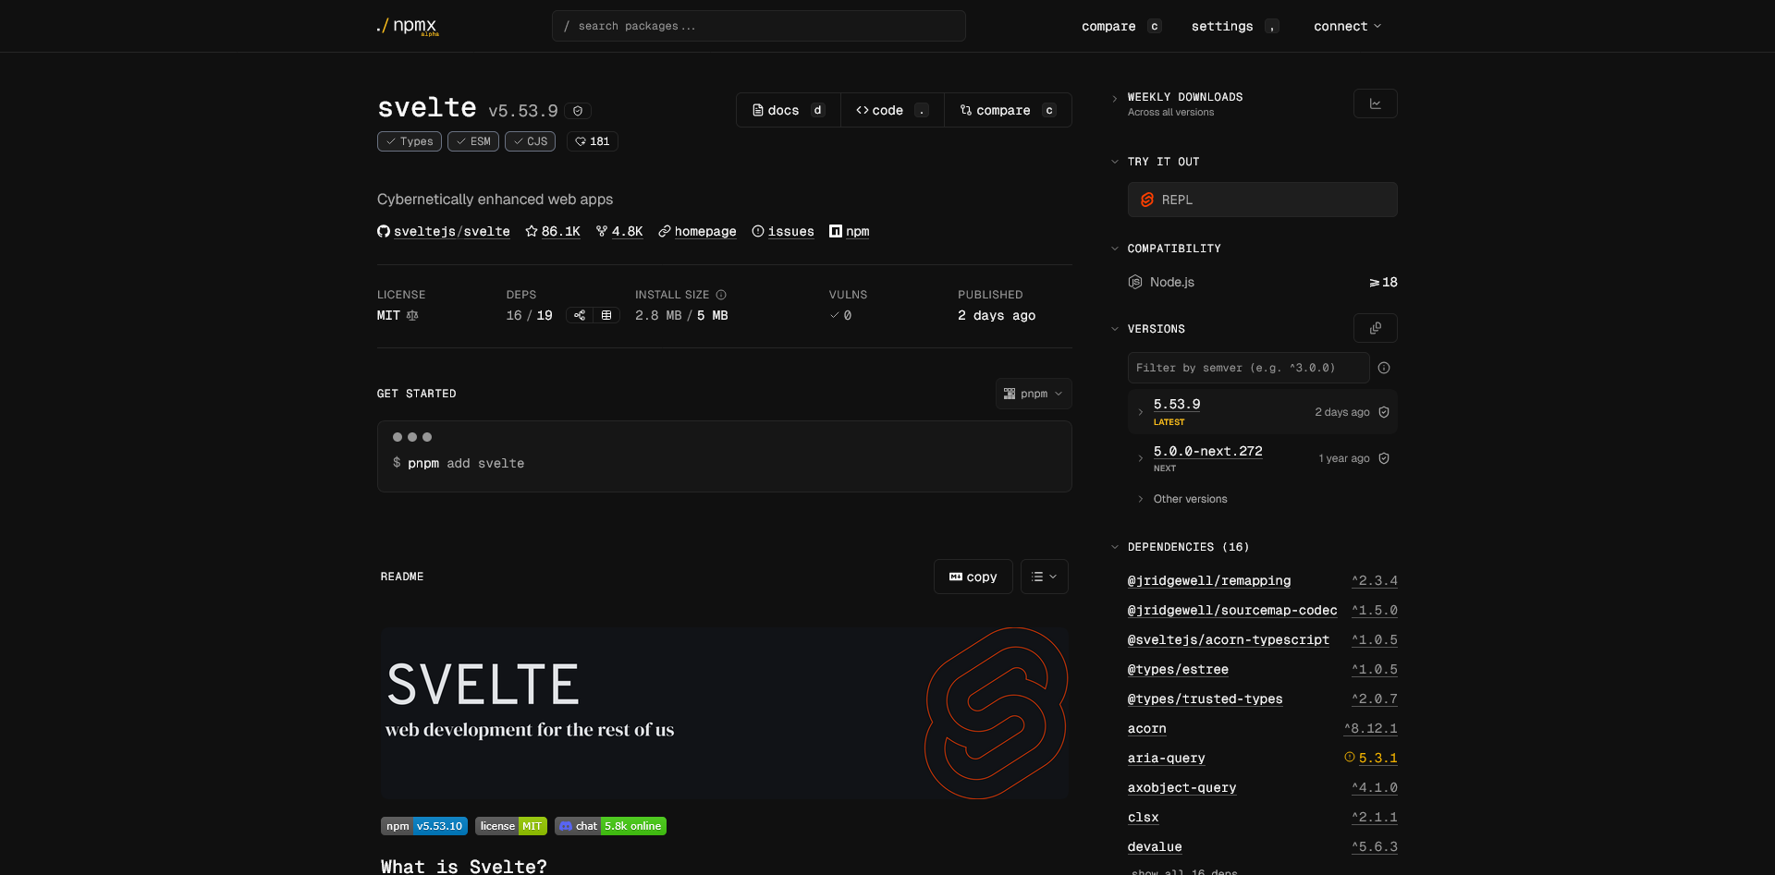This screenshot has width=1775, height=875.
Task: Open the weekly downloads chart icon button
Action: point(1376,103)
